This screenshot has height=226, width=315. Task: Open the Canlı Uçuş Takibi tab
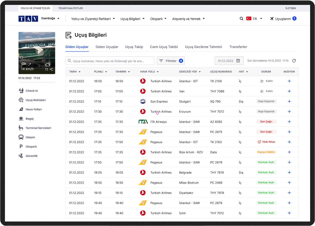tap(164, 47)
